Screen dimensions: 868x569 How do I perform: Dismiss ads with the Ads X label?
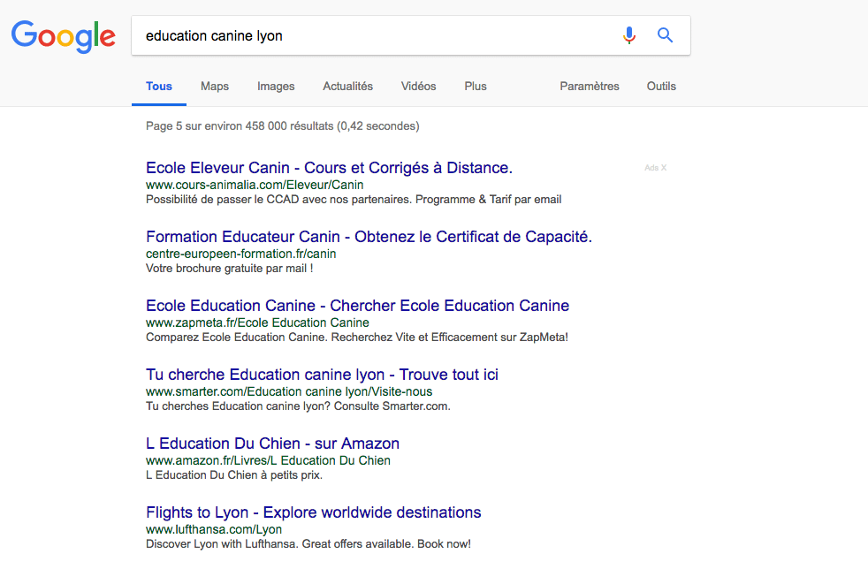point(656,168)
